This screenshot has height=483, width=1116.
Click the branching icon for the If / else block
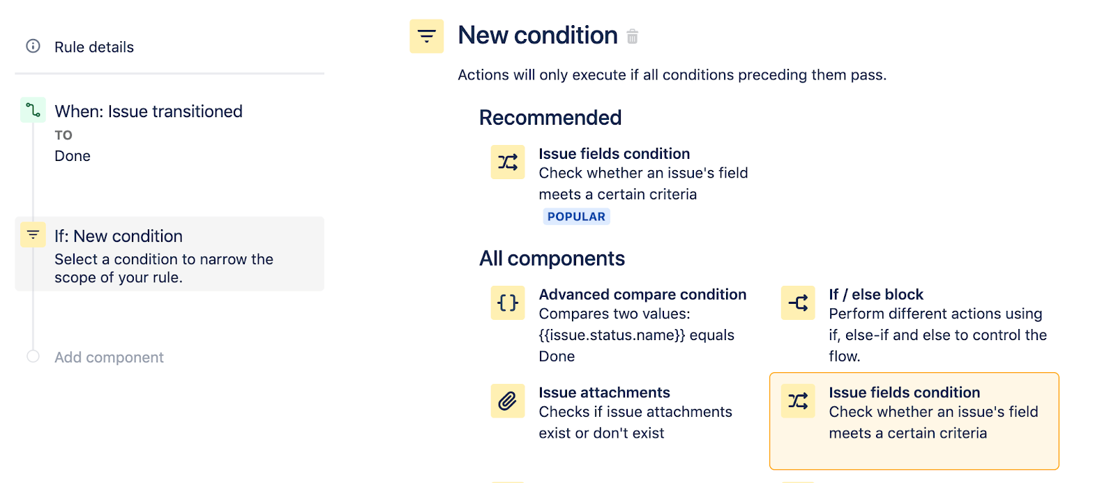point(797,302)
